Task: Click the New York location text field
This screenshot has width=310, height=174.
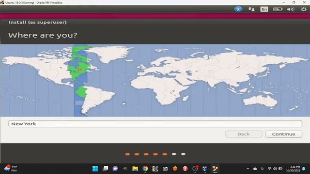Action: point(155,124)
